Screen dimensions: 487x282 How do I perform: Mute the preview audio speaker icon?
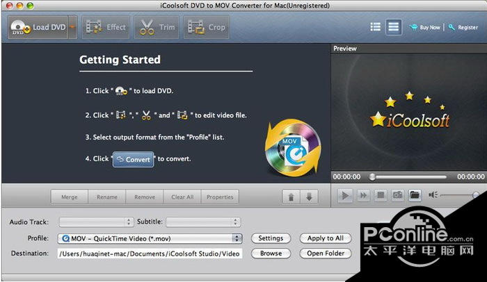[x=433, y=194]
